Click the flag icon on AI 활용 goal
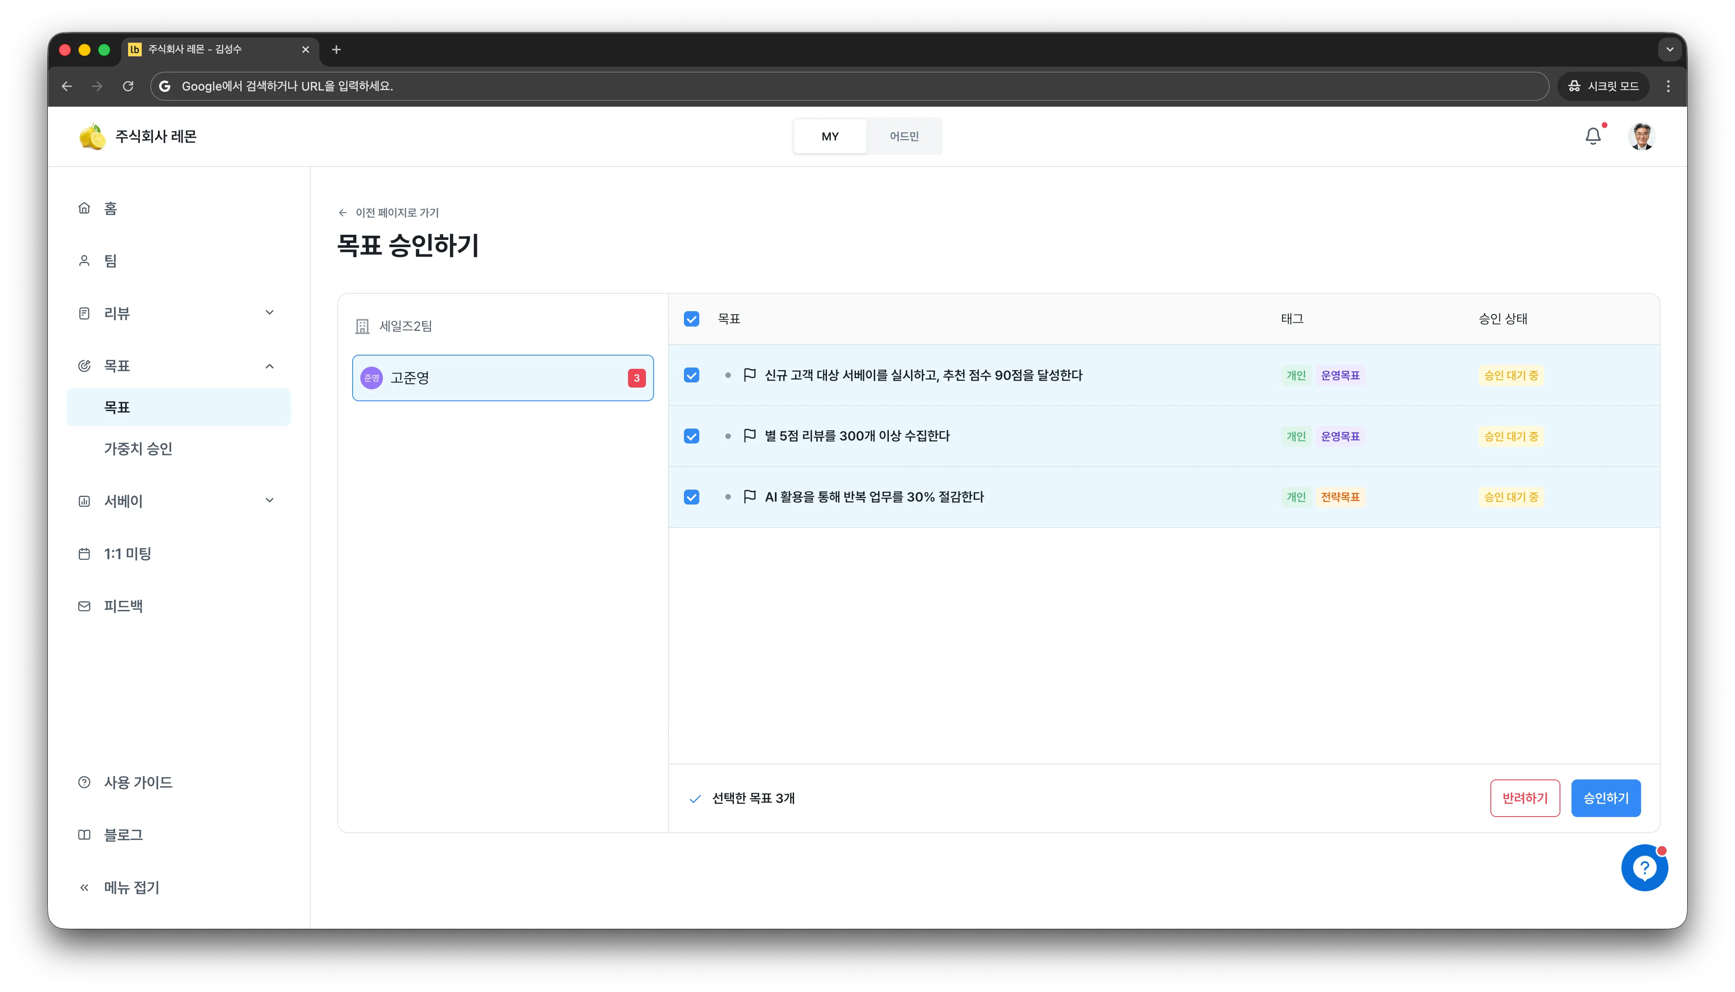The width and height of the screenshot is (1735, 992). tap(750, 496)
